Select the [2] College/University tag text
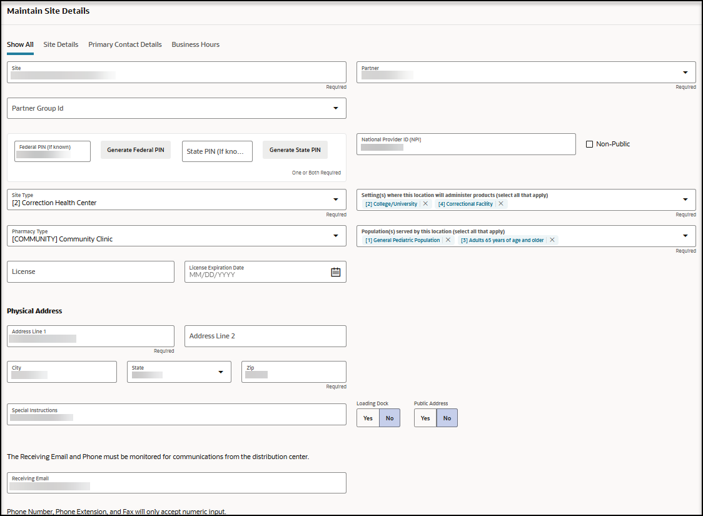The image size is (703, 516). click(391, 203)
